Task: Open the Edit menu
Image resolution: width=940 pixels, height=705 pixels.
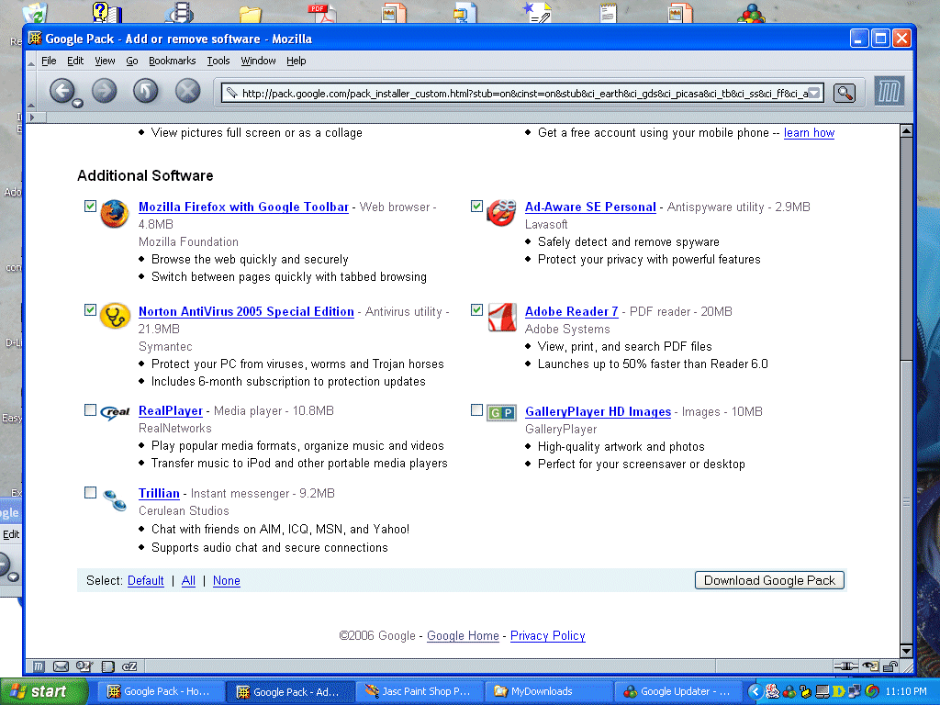Action: point(75,61)
